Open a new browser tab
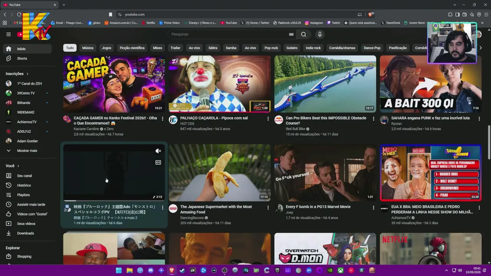 coord(64,5)
